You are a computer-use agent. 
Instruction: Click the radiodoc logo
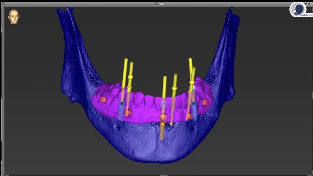pos(301,10)
